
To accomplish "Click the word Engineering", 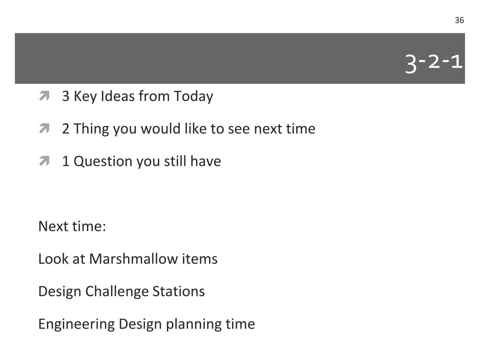I will point(76,324).
